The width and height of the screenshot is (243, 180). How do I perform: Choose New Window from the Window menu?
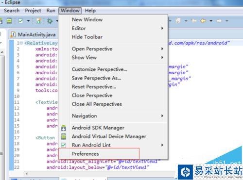113,19
